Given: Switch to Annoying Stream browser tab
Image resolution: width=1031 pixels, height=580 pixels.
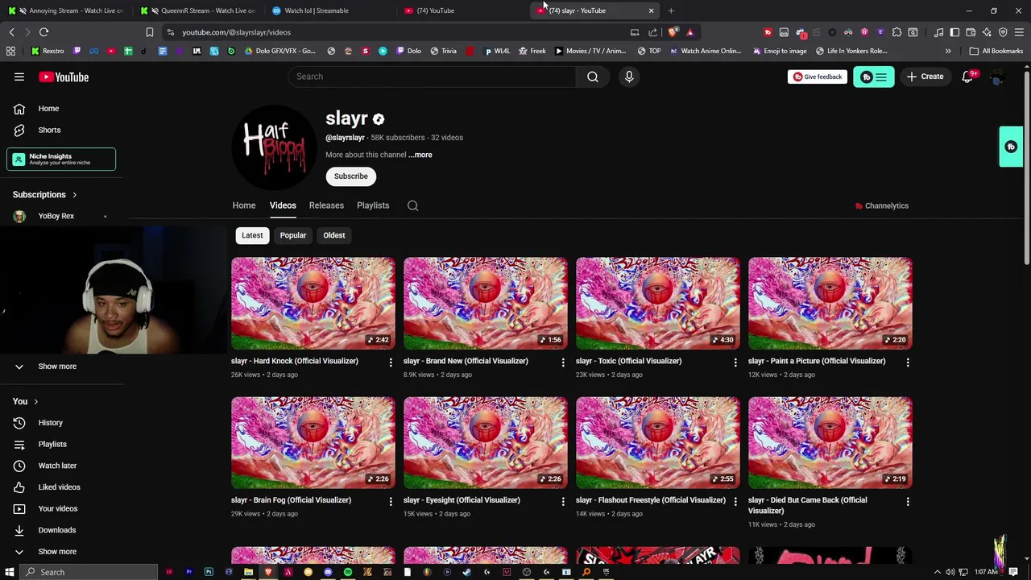Looking at the screenshot, I should point(66,10).
